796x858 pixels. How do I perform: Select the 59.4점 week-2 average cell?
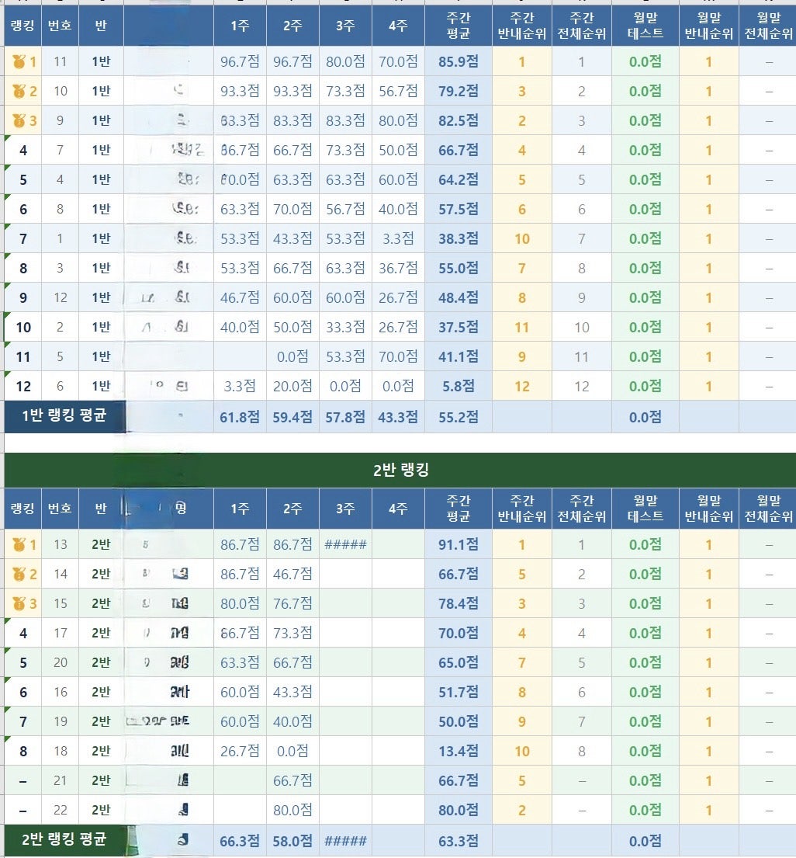coord(292,417)
